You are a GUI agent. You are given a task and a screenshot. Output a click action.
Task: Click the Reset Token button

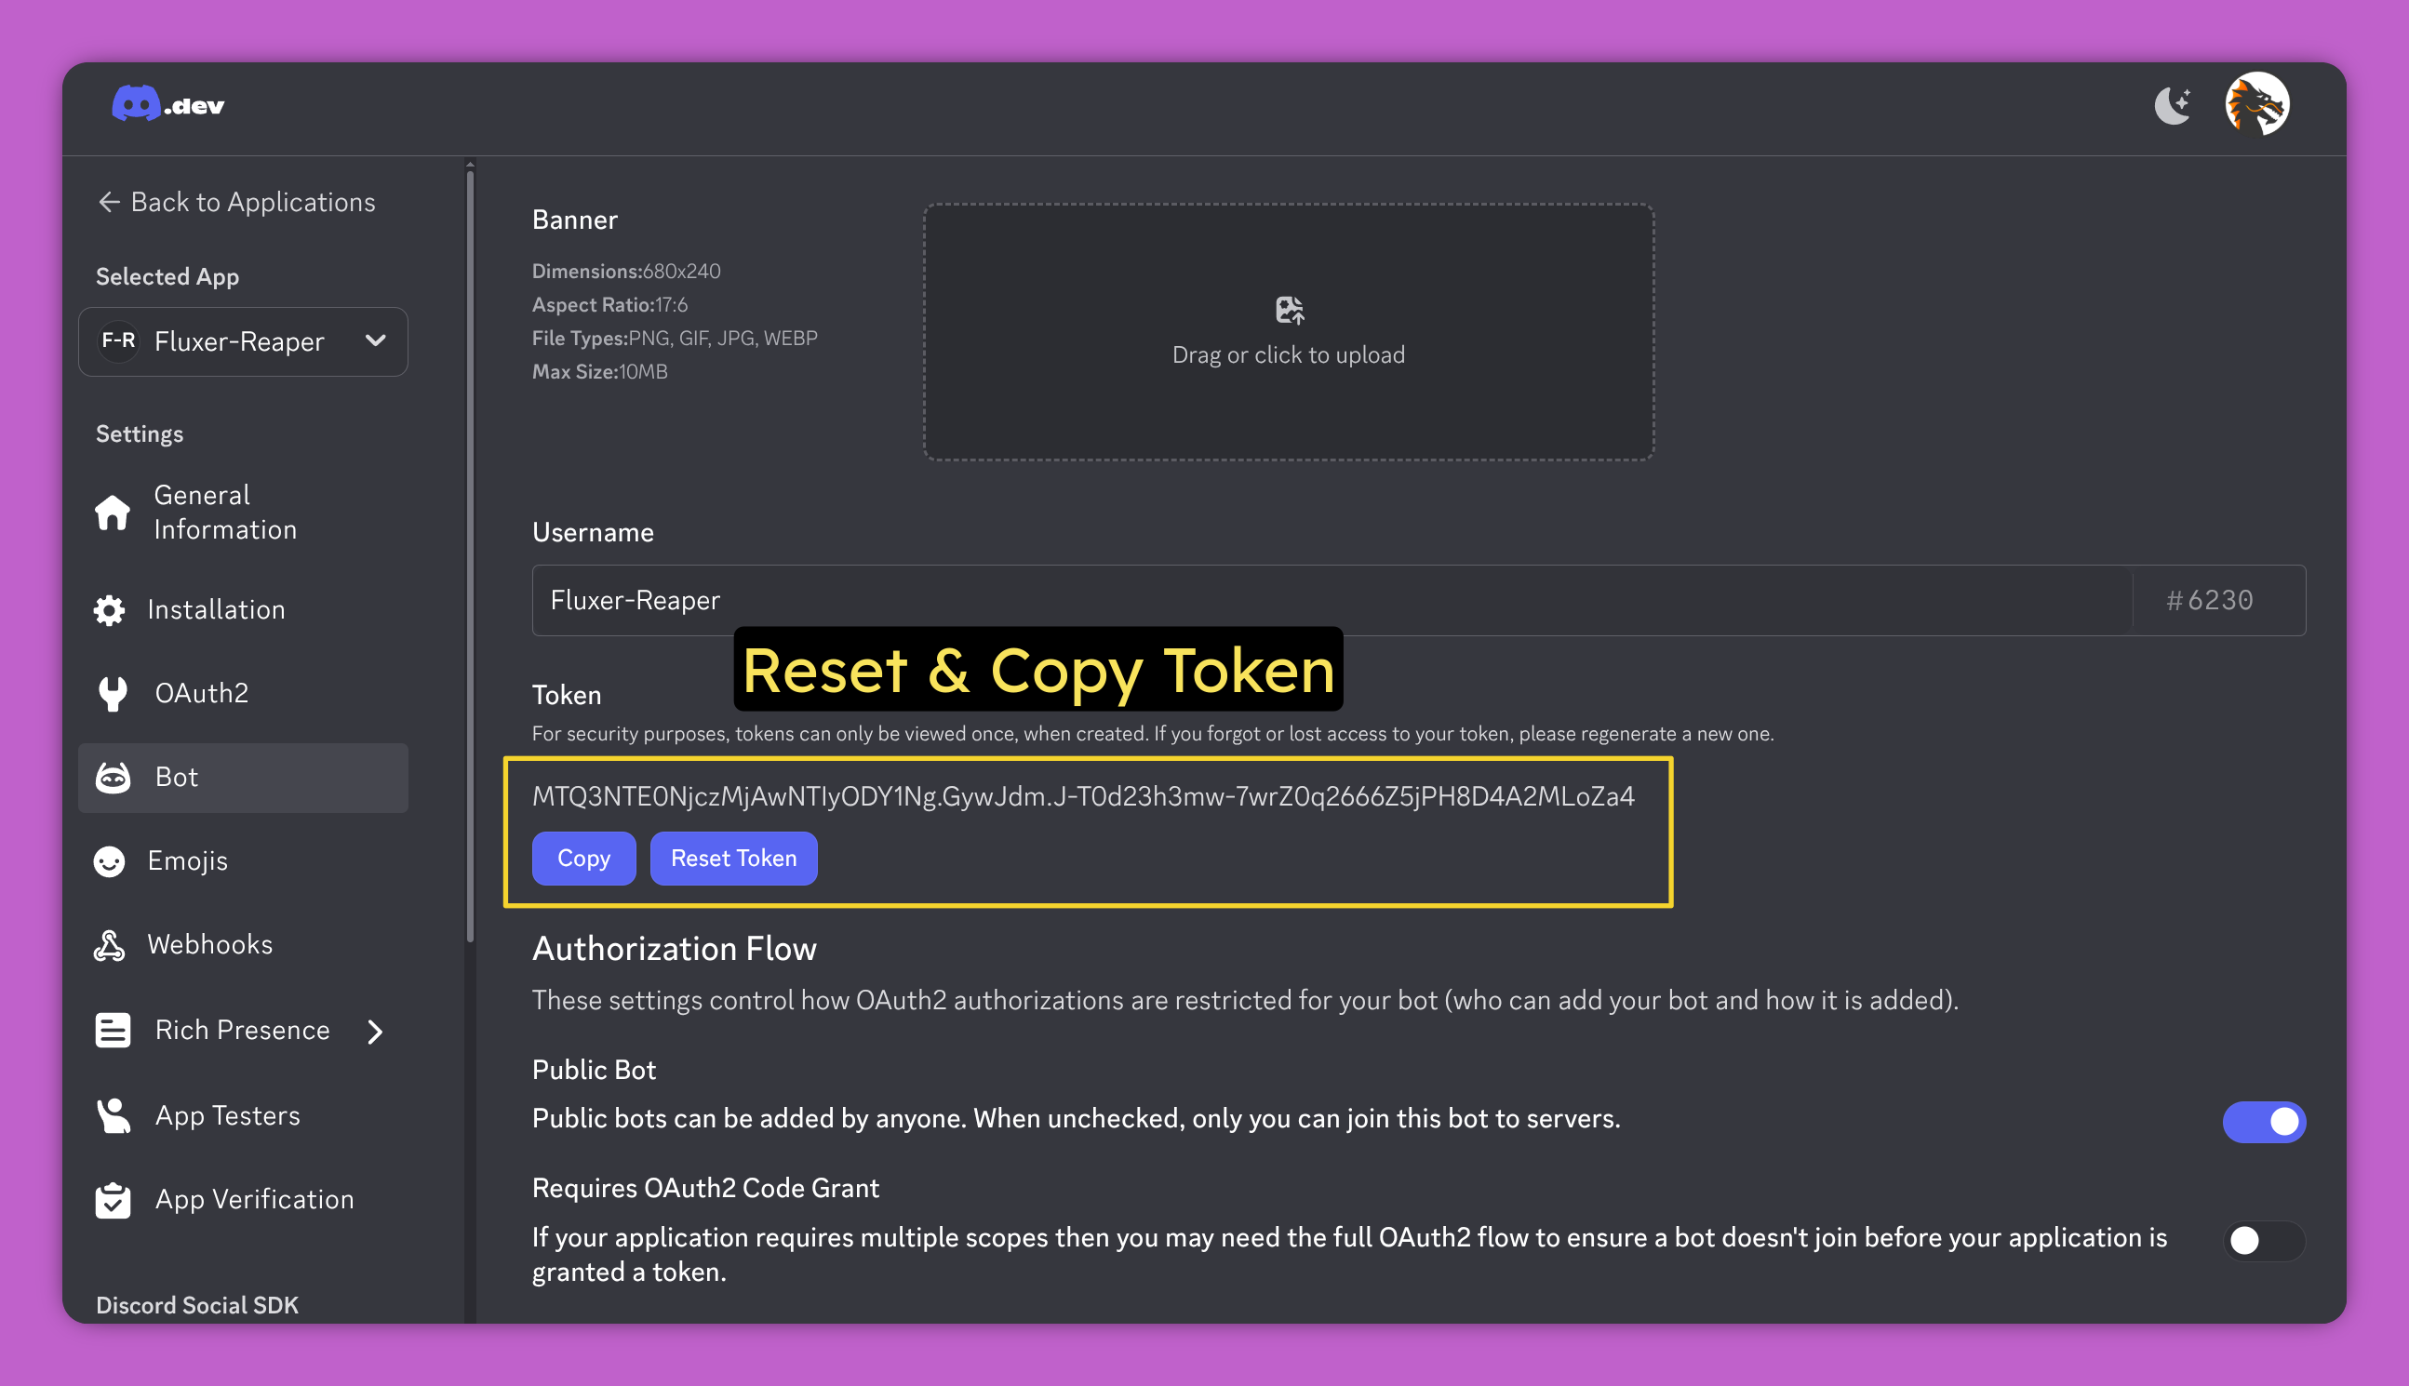point(733,859)
